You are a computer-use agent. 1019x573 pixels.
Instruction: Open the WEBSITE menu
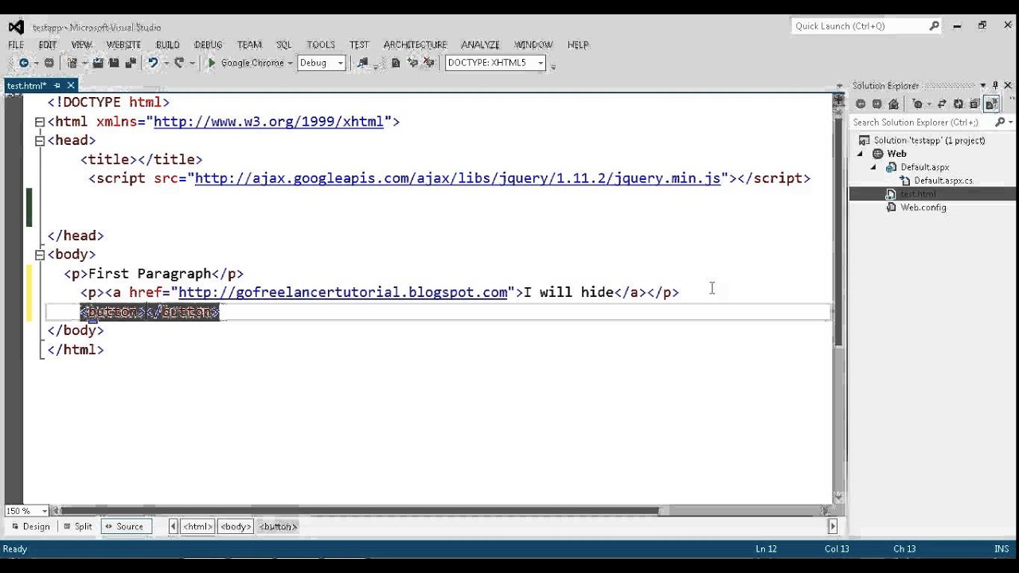click(x=123, y=45)
